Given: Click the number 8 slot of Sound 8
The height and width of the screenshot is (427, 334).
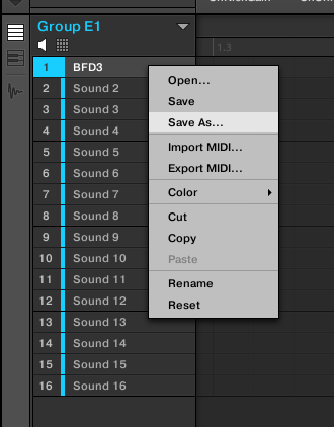Looking at the screenshot, I should click(46, 216).
